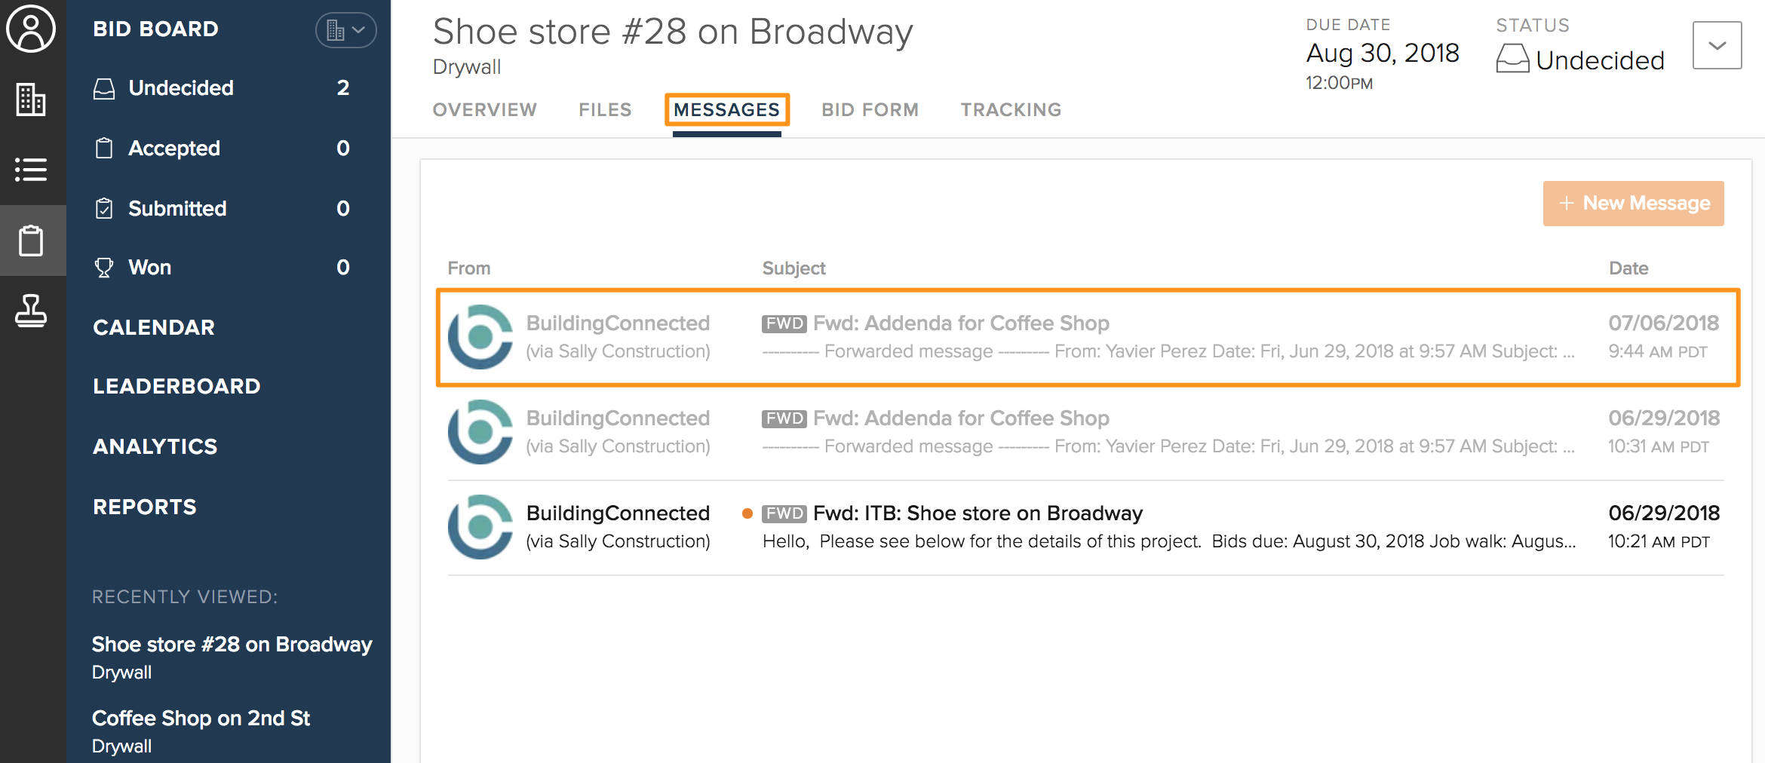Screen dimensions: 1765x763
Task: Click the stamp icon in left rail
Action: pyautogui.click(x=31, y=311)
